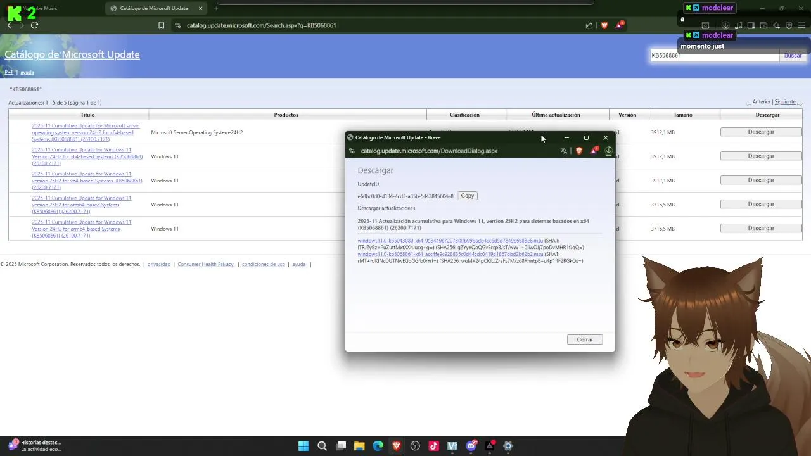
Task: Open Microsoft Edge from taskbar
Action: pyautogui.click(x=378, y=446)
